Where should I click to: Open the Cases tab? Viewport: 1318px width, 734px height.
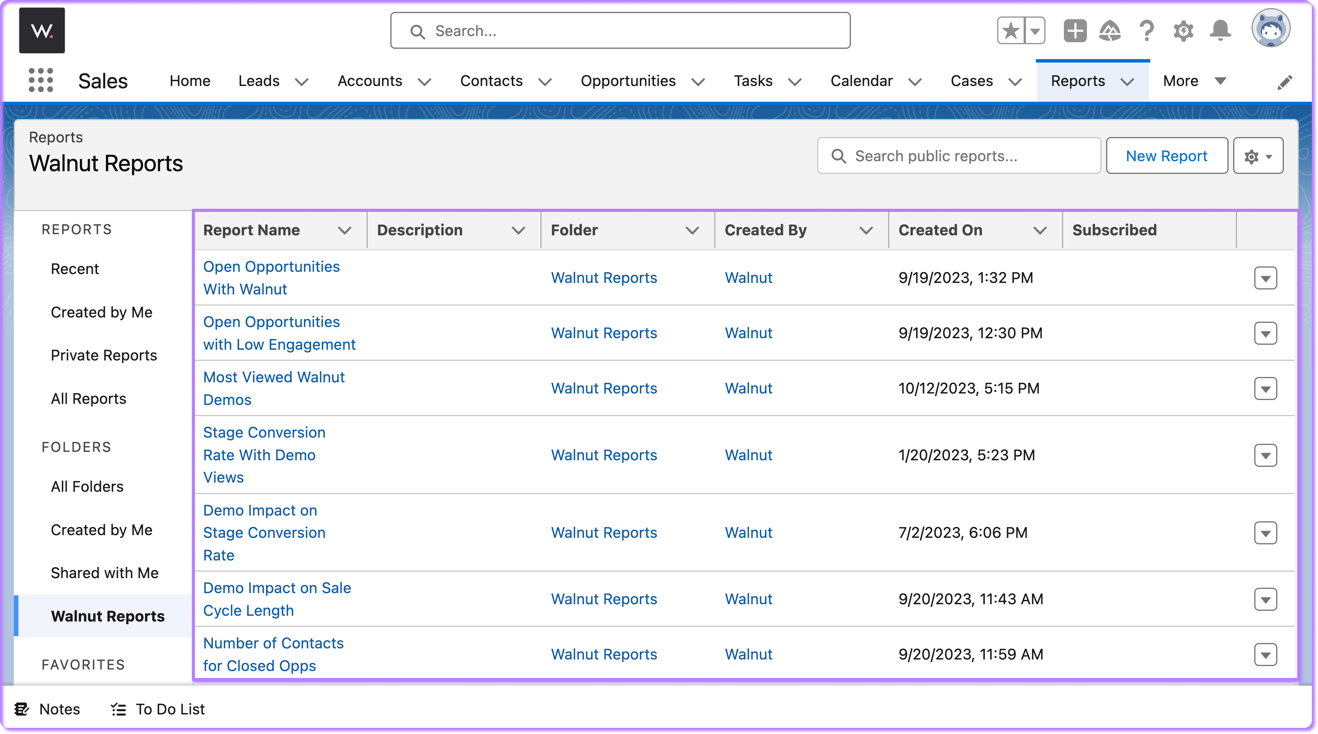click(972, 81)
